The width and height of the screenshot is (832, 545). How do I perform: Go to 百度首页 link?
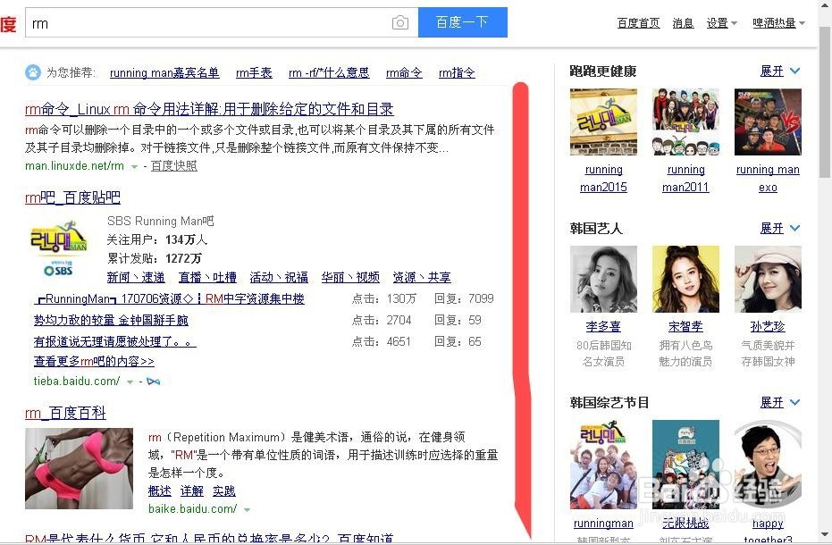(x=638, y=23)
